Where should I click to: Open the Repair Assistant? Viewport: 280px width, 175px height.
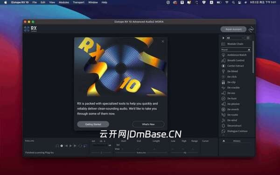point(233,29)
